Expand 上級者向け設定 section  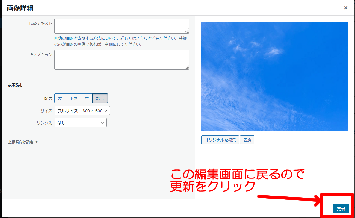tap(23, 142)
